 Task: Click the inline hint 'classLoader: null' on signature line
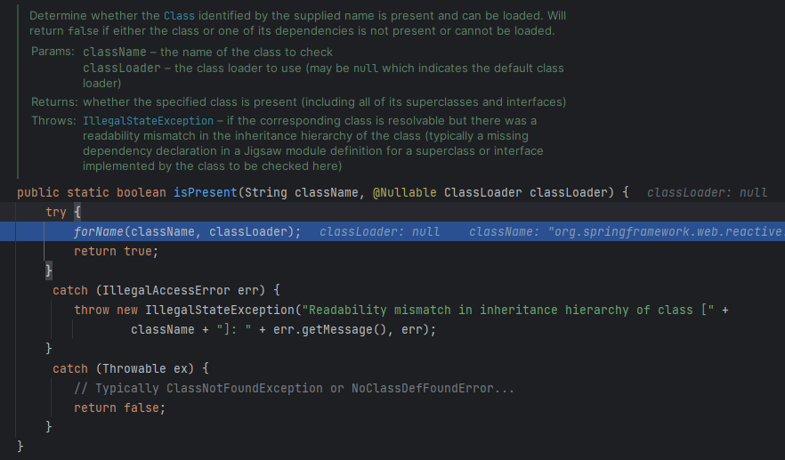[707, 193]
